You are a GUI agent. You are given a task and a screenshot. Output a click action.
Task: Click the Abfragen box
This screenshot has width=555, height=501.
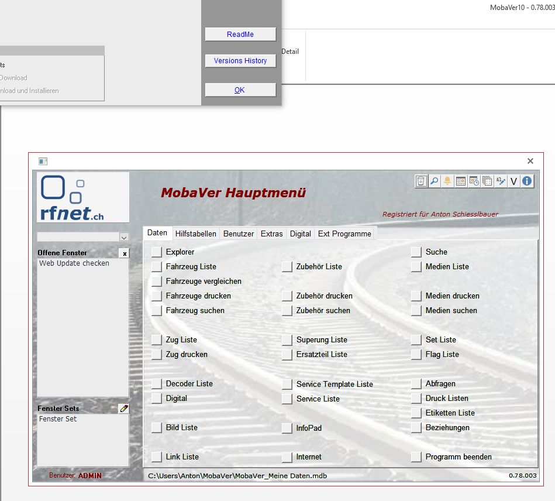coord(416,384)
